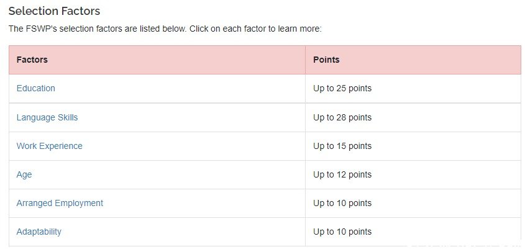
Task: Select the 'Up to 15 points' cell
Action: [x=413, y=146]
